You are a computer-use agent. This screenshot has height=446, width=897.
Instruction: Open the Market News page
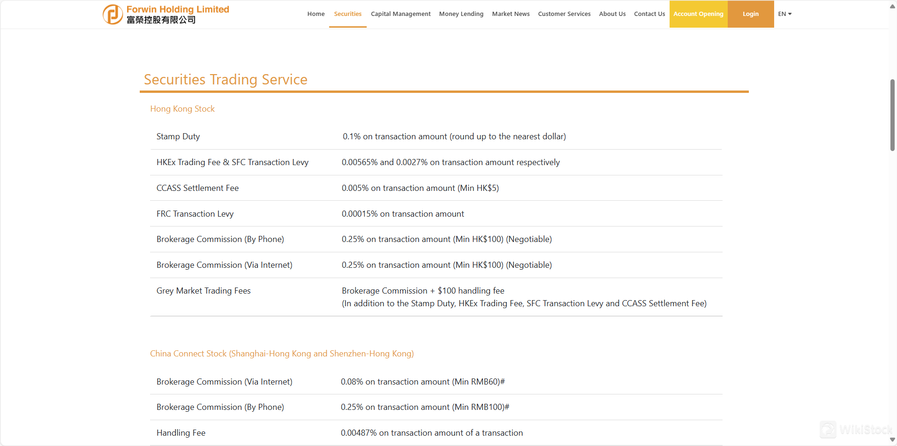[511, 14]
